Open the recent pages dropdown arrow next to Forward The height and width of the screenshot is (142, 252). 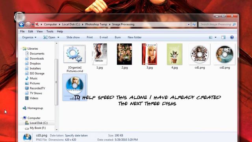(33, 24)
